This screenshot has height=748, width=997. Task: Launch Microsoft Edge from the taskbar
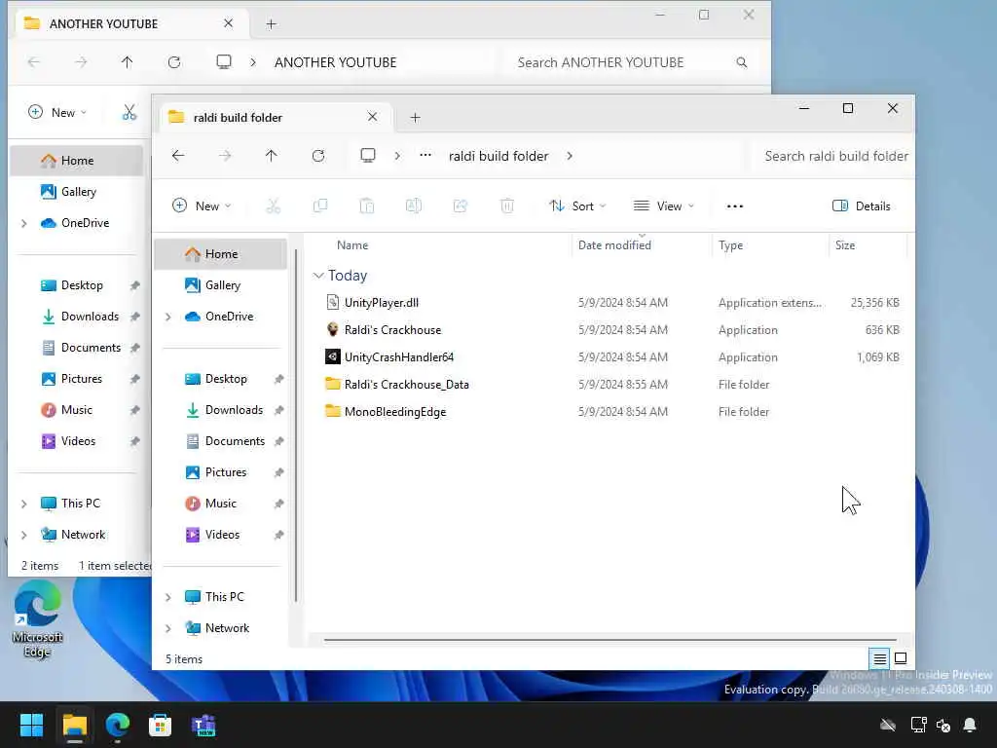(118, 725)
